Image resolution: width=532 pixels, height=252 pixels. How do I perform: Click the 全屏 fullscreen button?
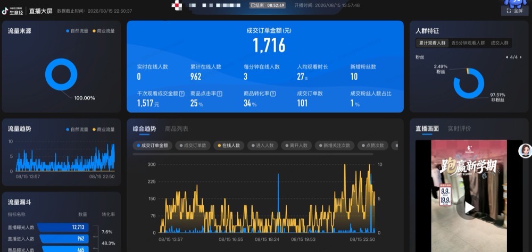(x=514, y=11)
